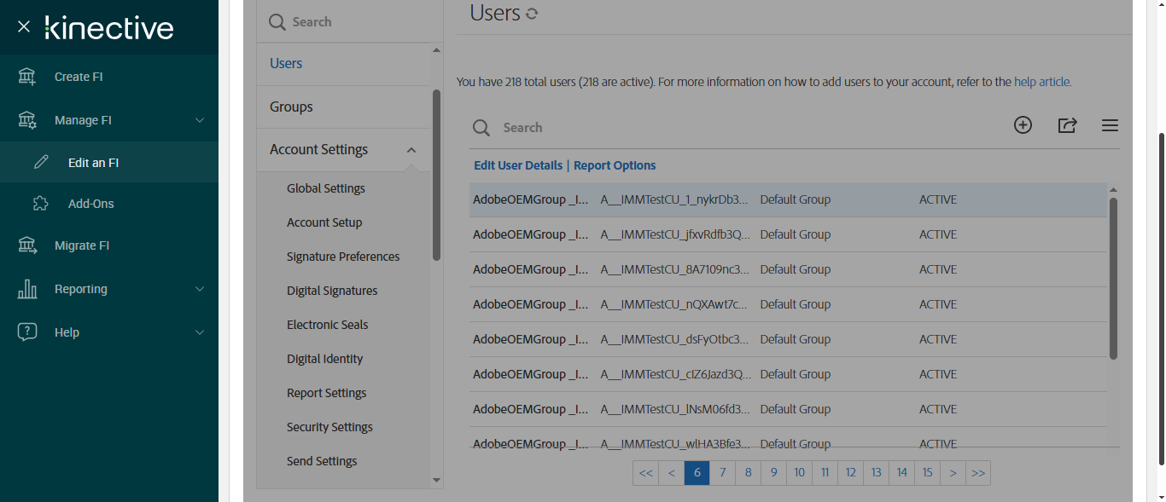Select Security Settings in the sidebar
Image resolution: width=1166 pixels, height=502 pixels.
click(x=329, y=427)
